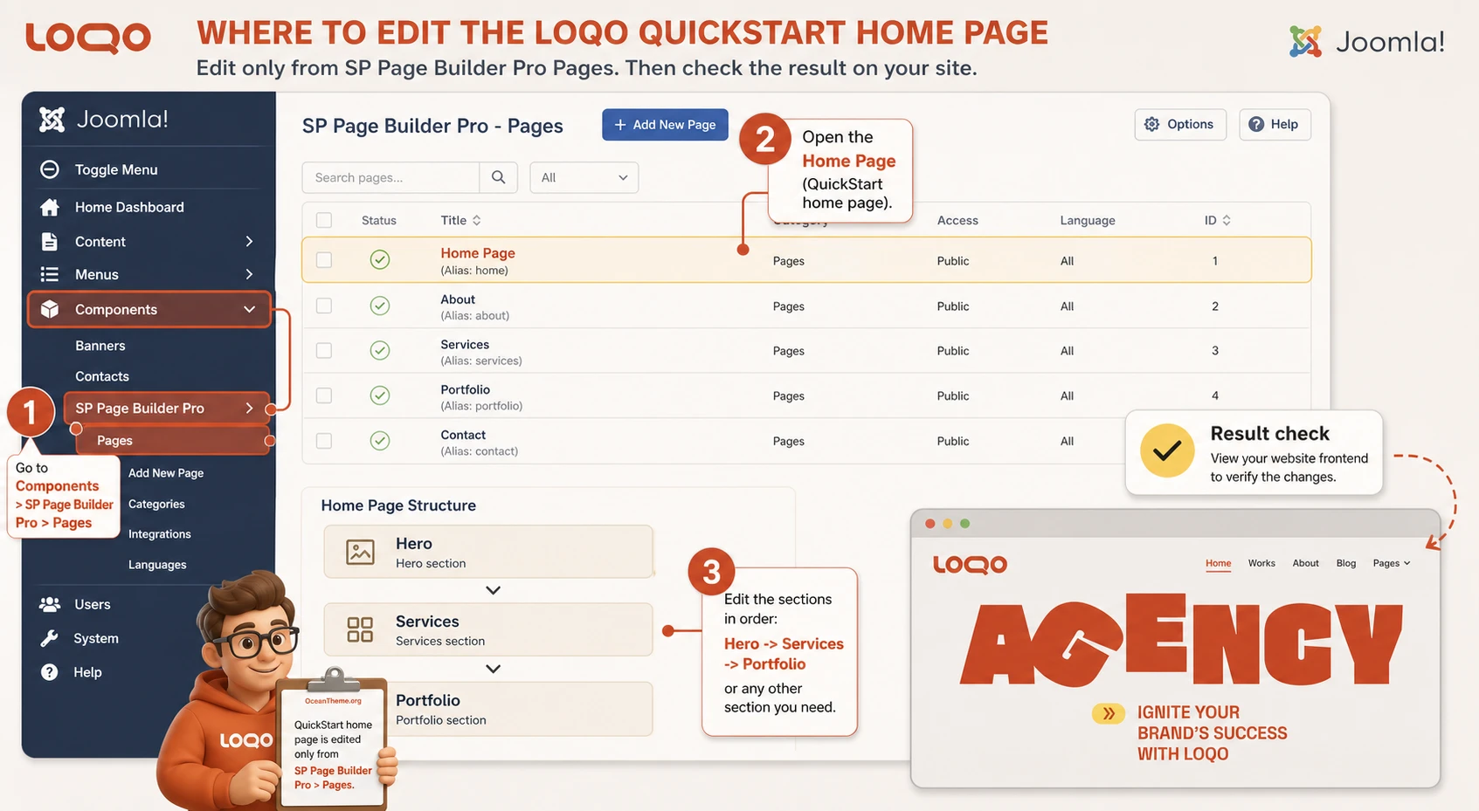Click the Hero section image icon
Screen dimensions: 1479x811
360,552
